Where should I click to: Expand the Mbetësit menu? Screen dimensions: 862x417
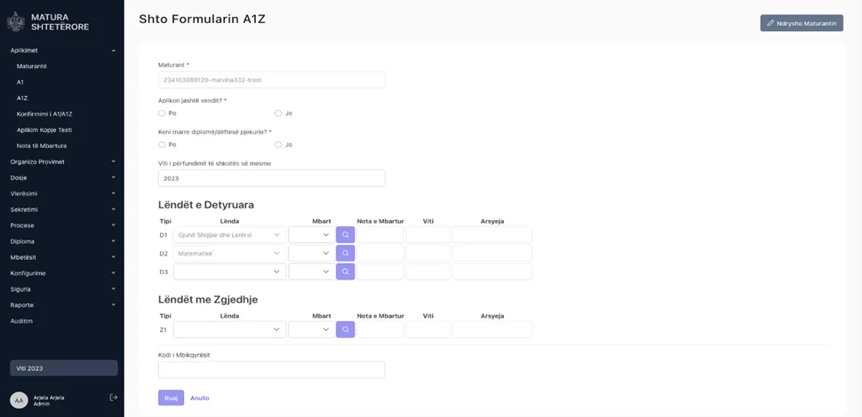[62, 256]
